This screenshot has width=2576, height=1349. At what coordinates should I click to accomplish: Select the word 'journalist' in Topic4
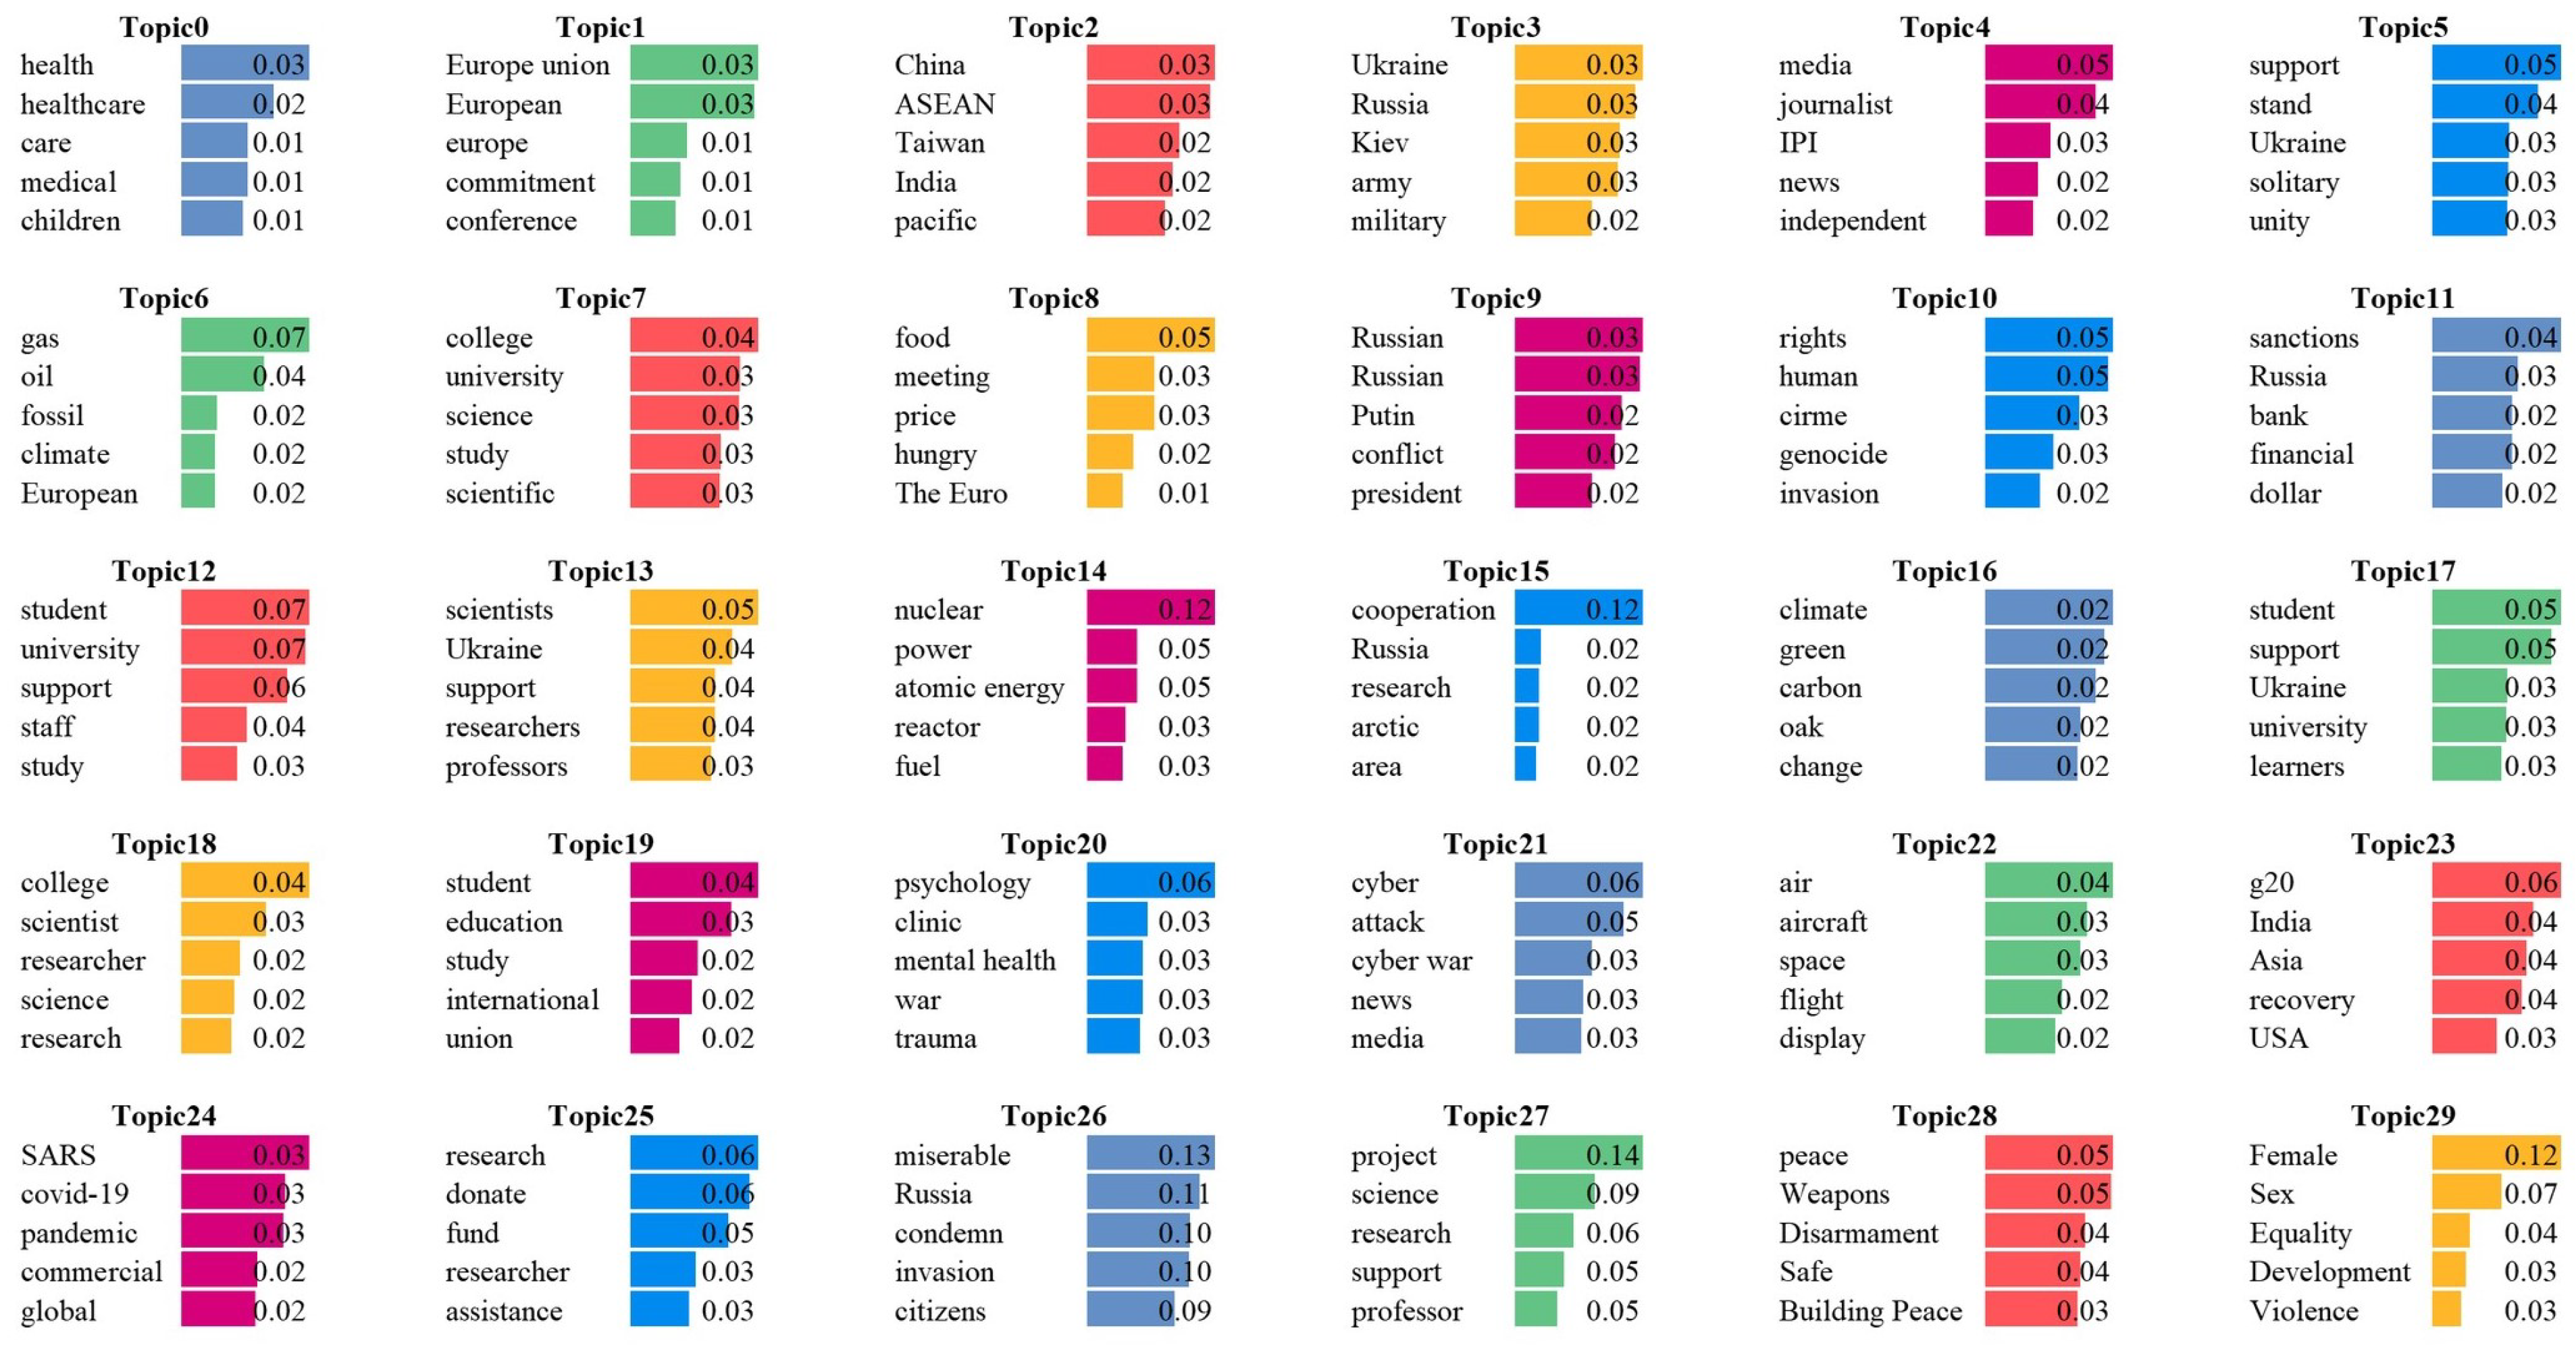(x=1834, y=104)
